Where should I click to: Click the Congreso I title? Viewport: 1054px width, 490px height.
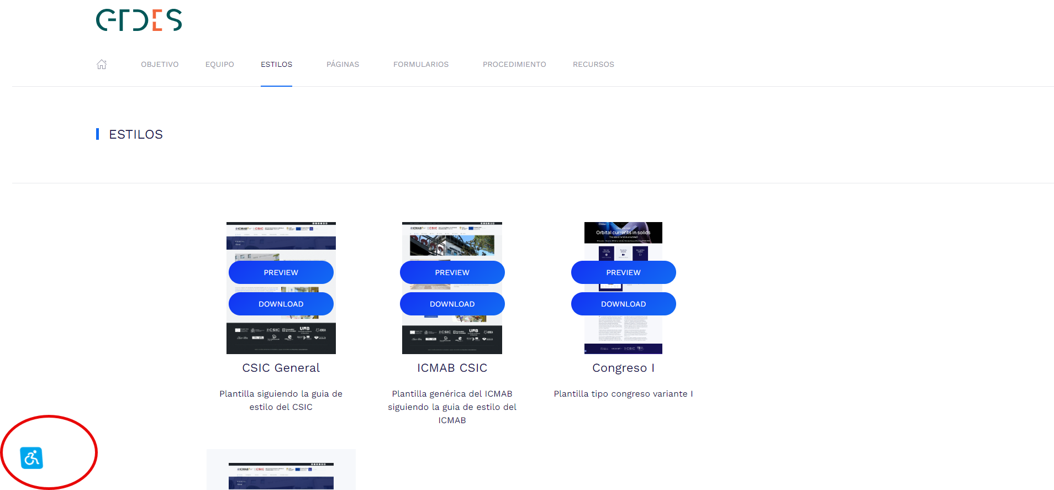point(623,368)
